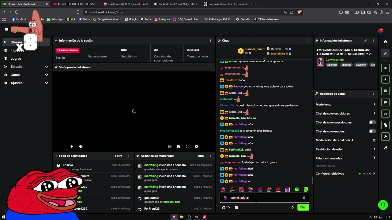Screen dimensions: 392x220
Task: Click the pencil button in right sidebar
Action: [x=385, y=53]
